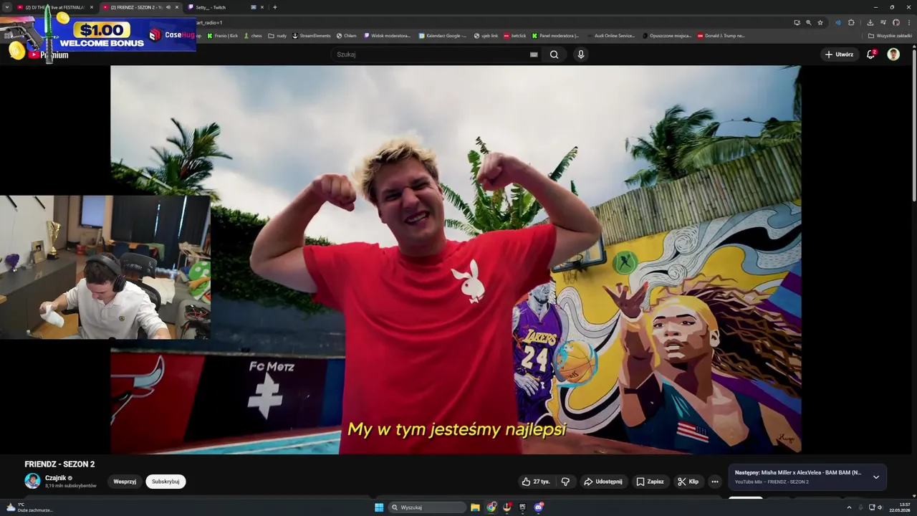Show hidden system tray icons chevron
917x516 pixels.
(850, 507)
